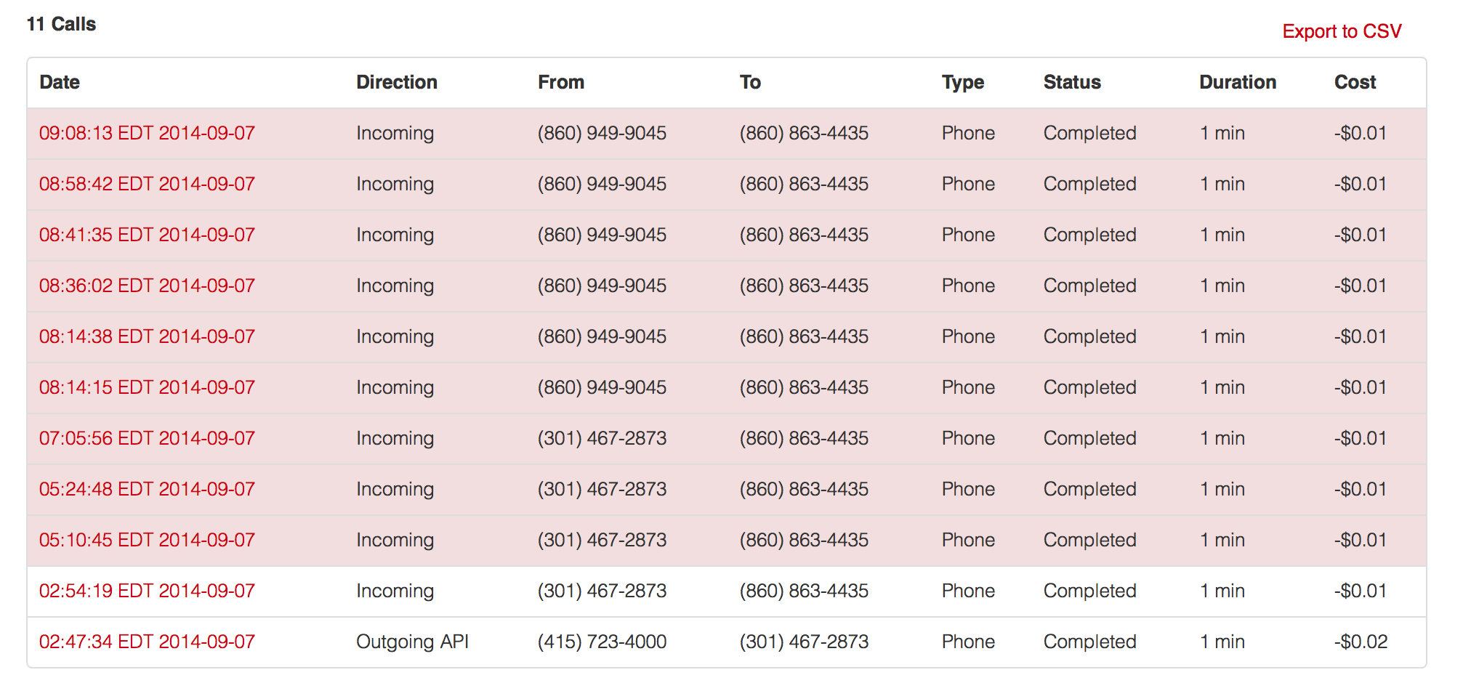Image resolution: width=1471 pixels, height=699 pixels.
Task: Click the (415) 723-4000 From number
Action: click(602, 642)
